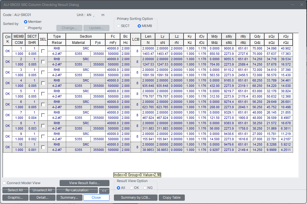Open Graphic results button
Screen dimensions: 307x204
click(15, 197)
